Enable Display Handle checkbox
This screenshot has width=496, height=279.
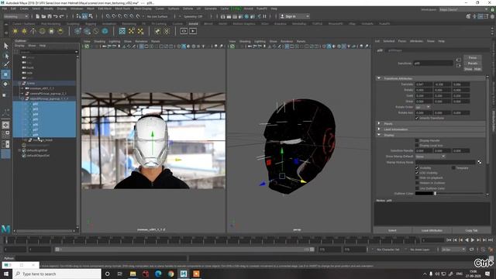point(417,140)
